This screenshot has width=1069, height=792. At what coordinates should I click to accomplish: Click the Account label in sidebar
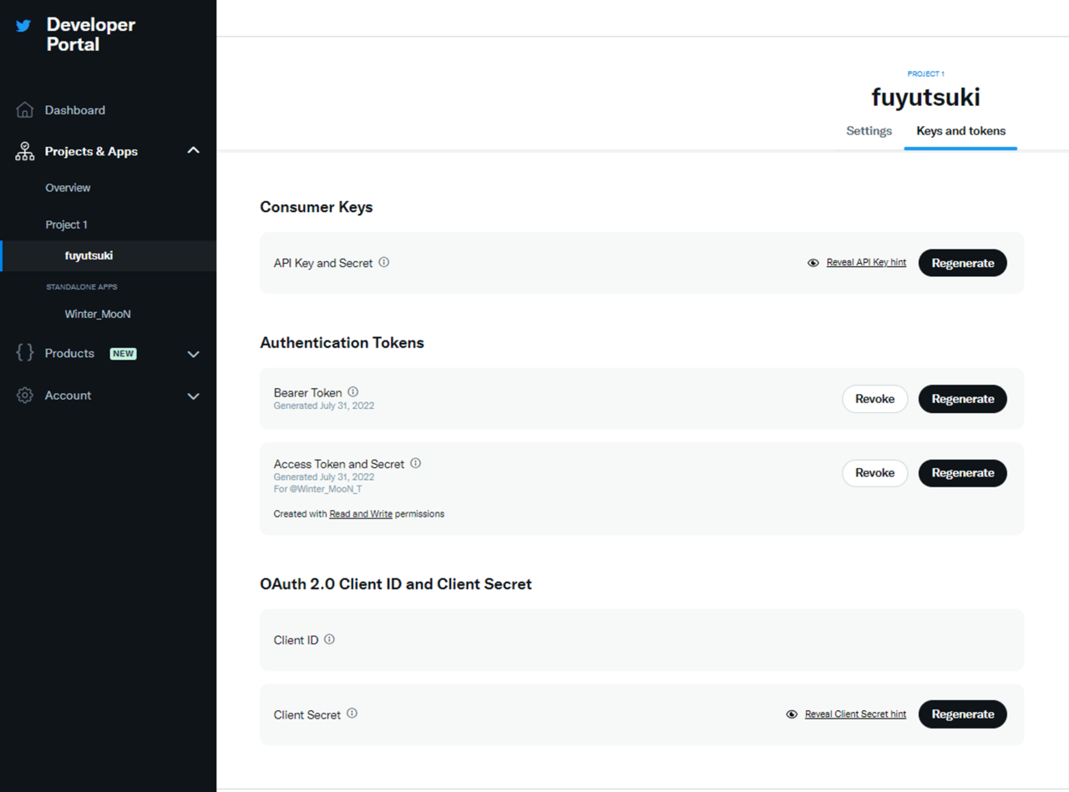tap(68, 396)
